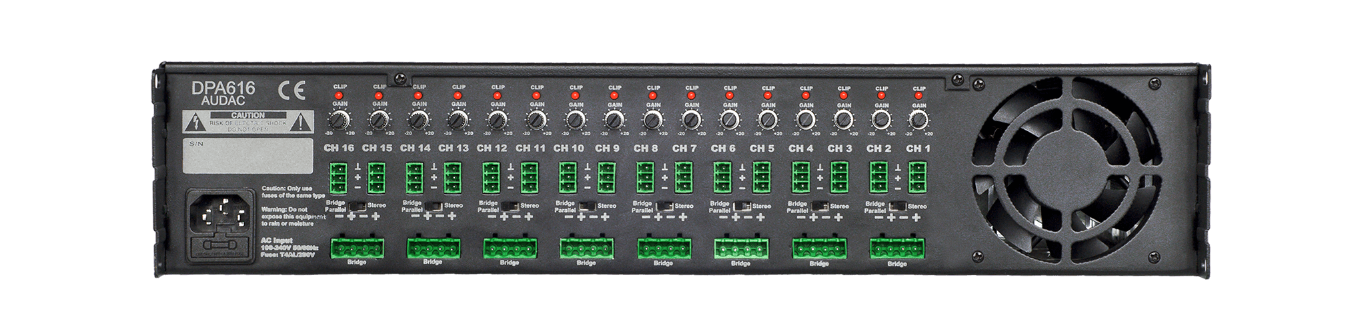Click the Caution electric shock warning label

click(x=248, y=123)
